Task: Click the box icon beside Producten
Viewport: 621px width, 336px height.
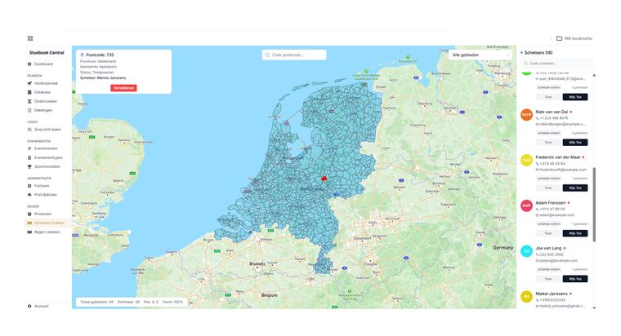Action: (x=29, y=214)
